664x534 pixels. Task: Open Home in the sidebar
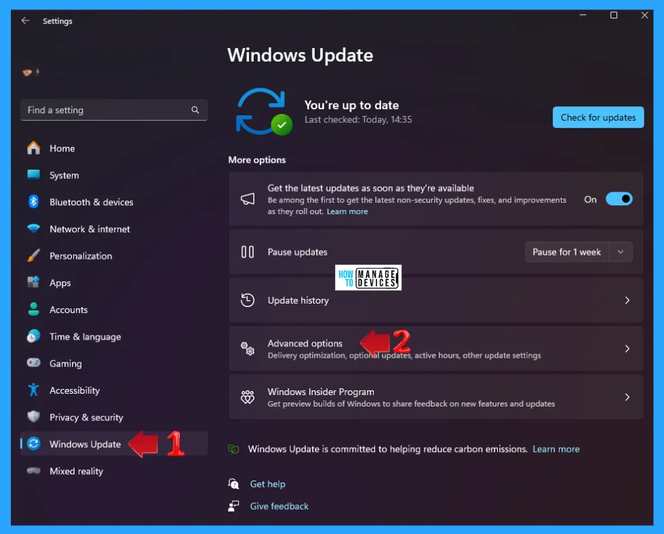[x=114, y=148]
